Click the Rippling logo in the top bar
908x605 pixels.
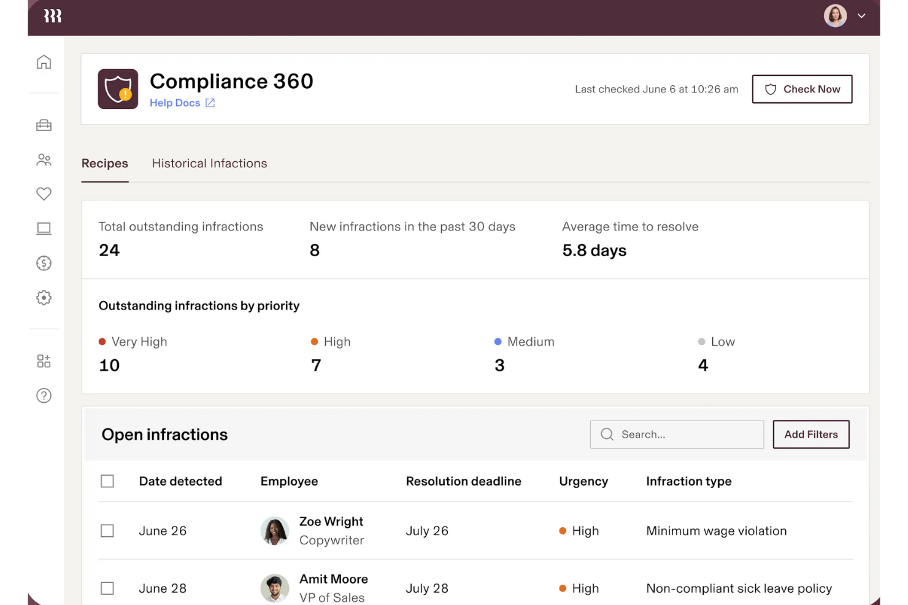click(52, 17)
